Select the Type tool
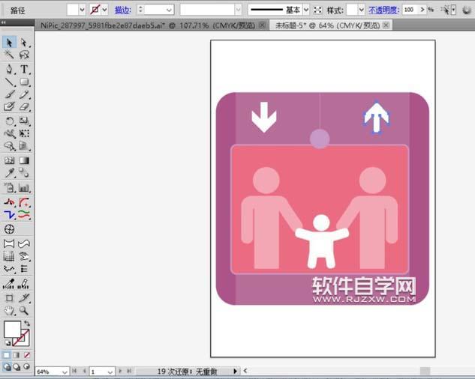The image size is (475, 379). coord(24,69)
